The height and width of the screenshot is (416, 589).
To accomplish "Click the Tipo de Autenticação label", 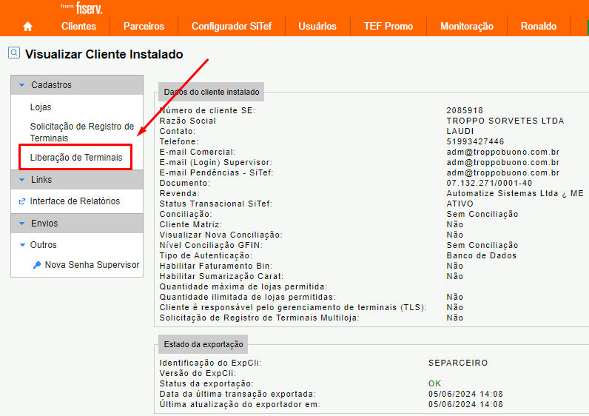I will click(x=206, y=255).
